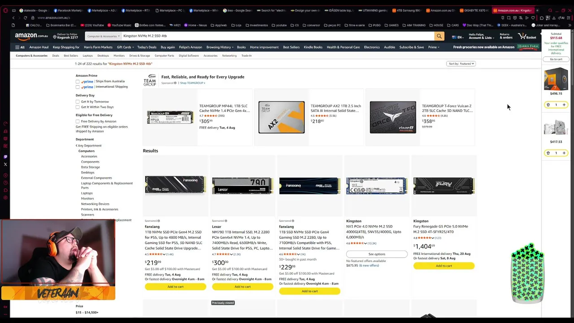Viewport: 574px width, 323px height.
Task: Expand the Prime nav dropdown
Action: (434, 47)
